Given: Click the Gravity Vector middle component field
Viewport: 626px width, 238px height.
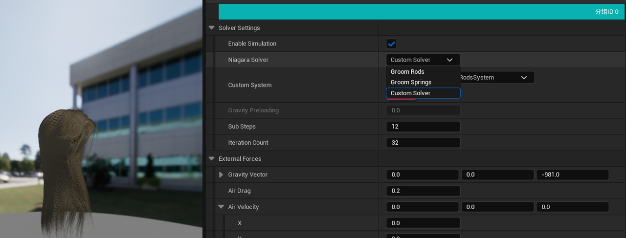Looking at the screenshot, I should point(497,174).
